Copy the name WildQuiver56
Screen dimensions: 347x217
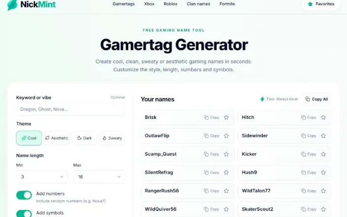pyautogui.click(x=211, y=209)
